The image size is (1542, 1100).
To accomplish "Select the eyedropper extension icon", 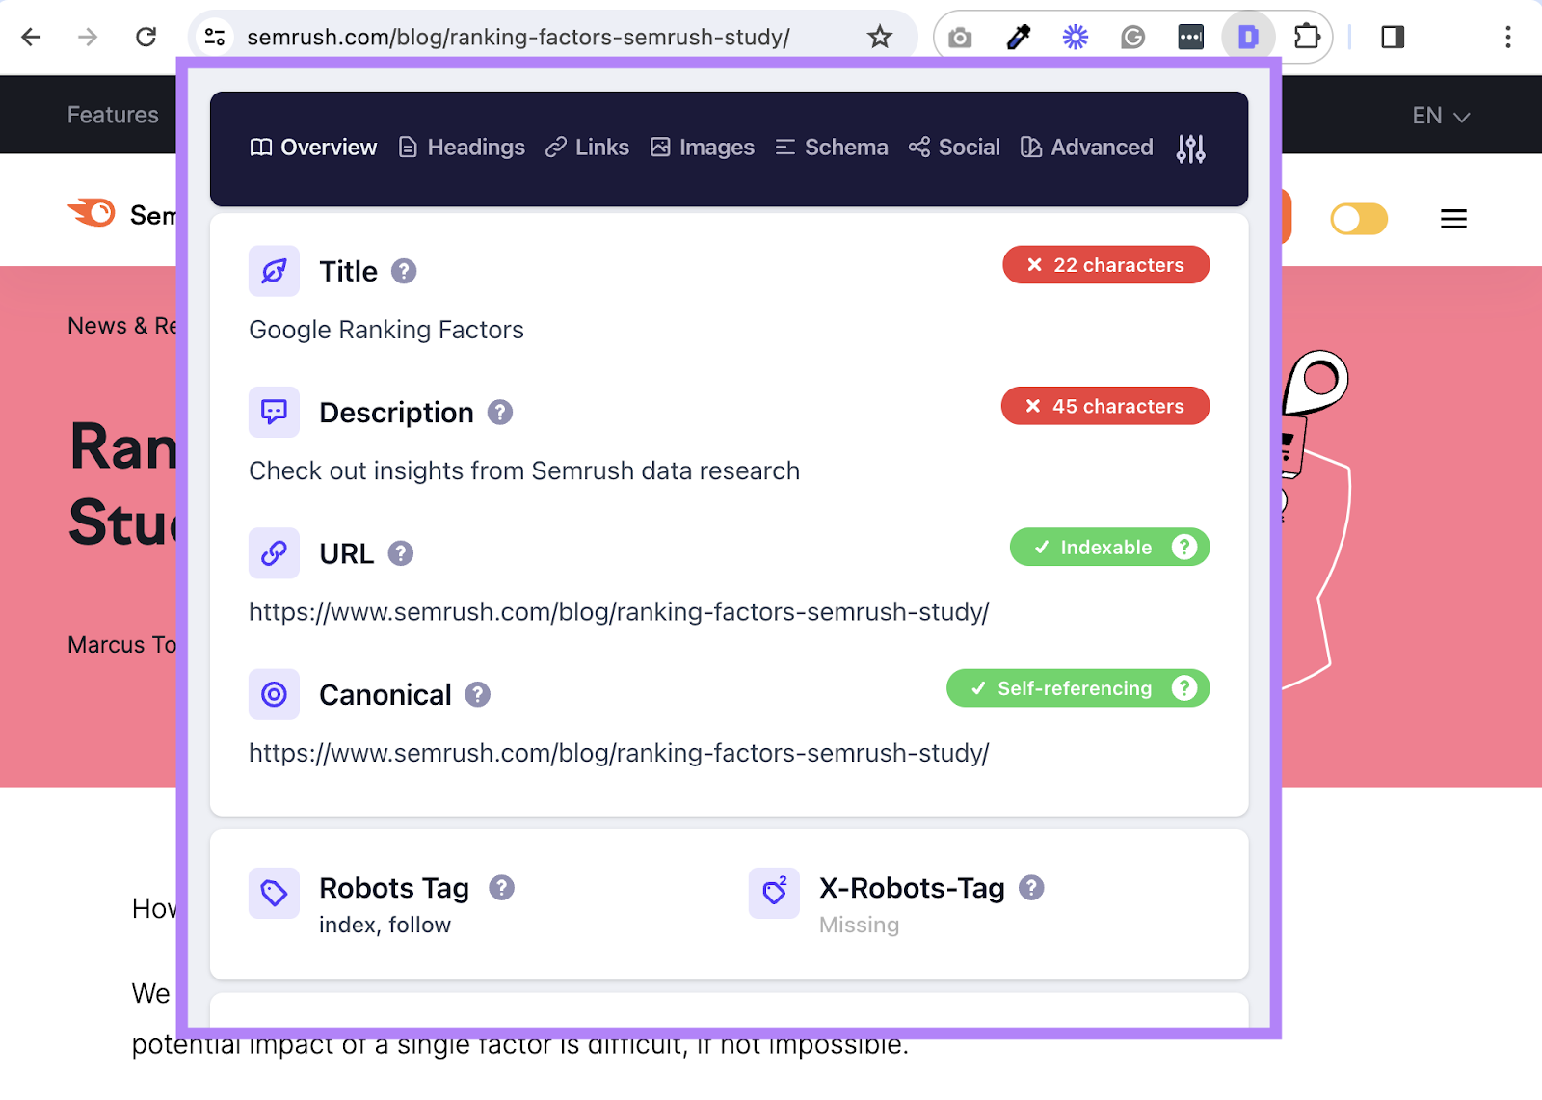I will point(1017,37).
